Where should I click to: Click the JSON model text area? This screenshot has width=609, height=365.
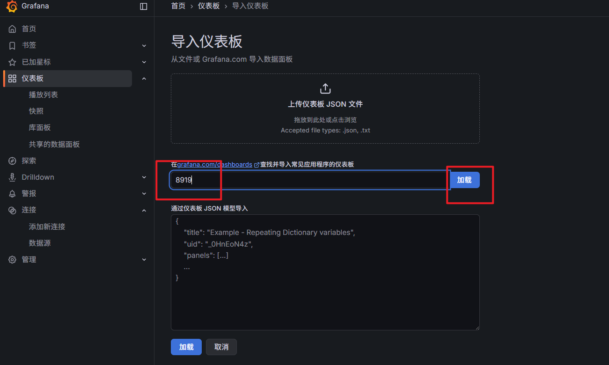pyautogui.click(x=325, y=272)
